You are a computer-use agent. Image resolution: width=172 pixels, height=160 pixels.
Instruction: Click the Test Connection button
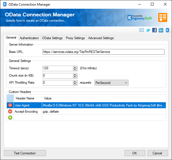coord(25,153)
